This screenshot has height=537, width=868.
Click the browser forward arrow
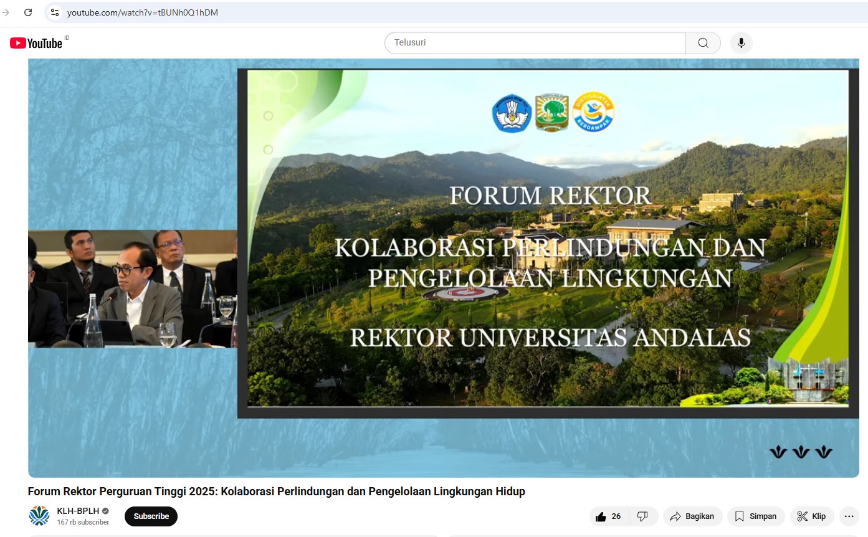click(6, 12)
